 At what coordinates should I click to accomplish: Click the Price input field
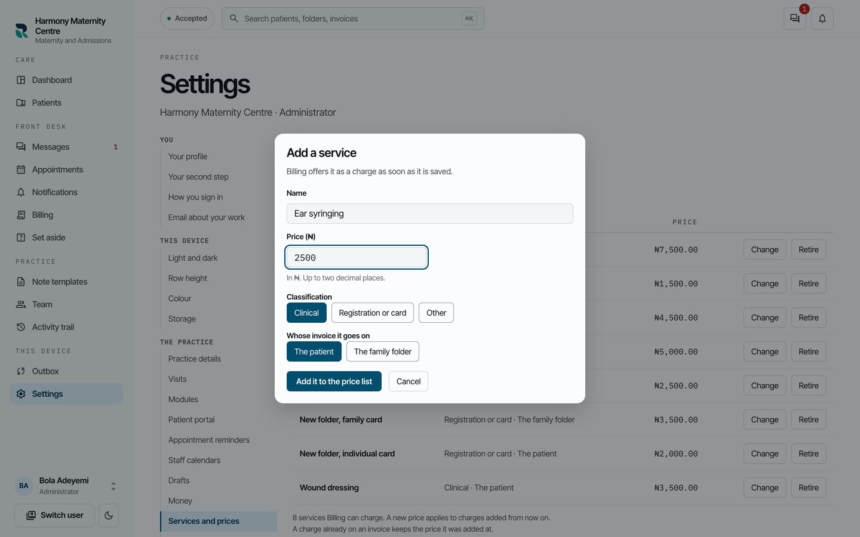(357, 257)
